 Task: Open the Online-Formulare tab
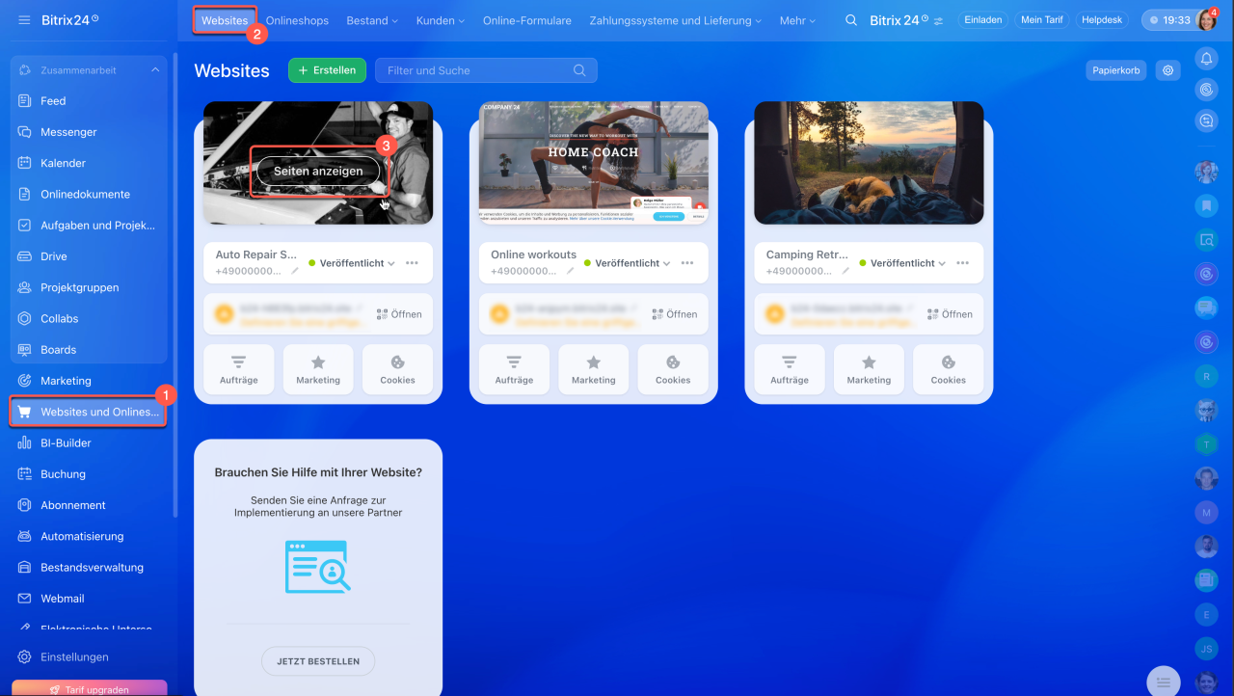pos(527,20)
